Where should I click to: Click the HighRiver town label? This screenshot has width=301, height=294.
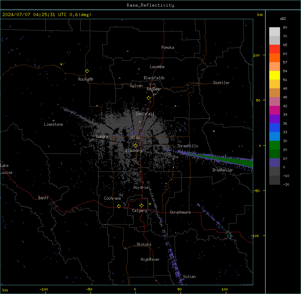pos(150,259)
